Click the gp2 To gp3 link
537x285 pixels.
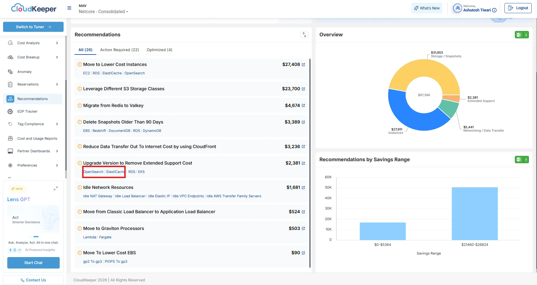[x=92, y=262]
